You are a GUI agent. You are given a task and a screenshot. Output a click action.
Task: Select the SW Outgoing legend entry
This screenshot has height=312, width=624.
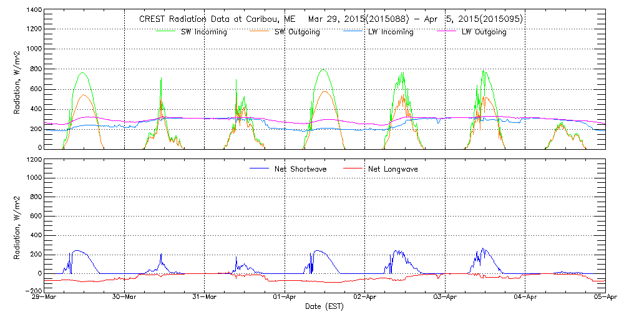pyautogui.click(x=297, y=32)
